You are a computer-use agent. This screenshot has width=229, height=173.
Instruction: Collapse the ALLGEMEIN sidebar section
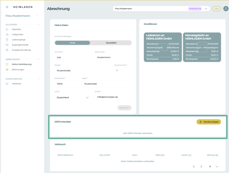[38, 24]
